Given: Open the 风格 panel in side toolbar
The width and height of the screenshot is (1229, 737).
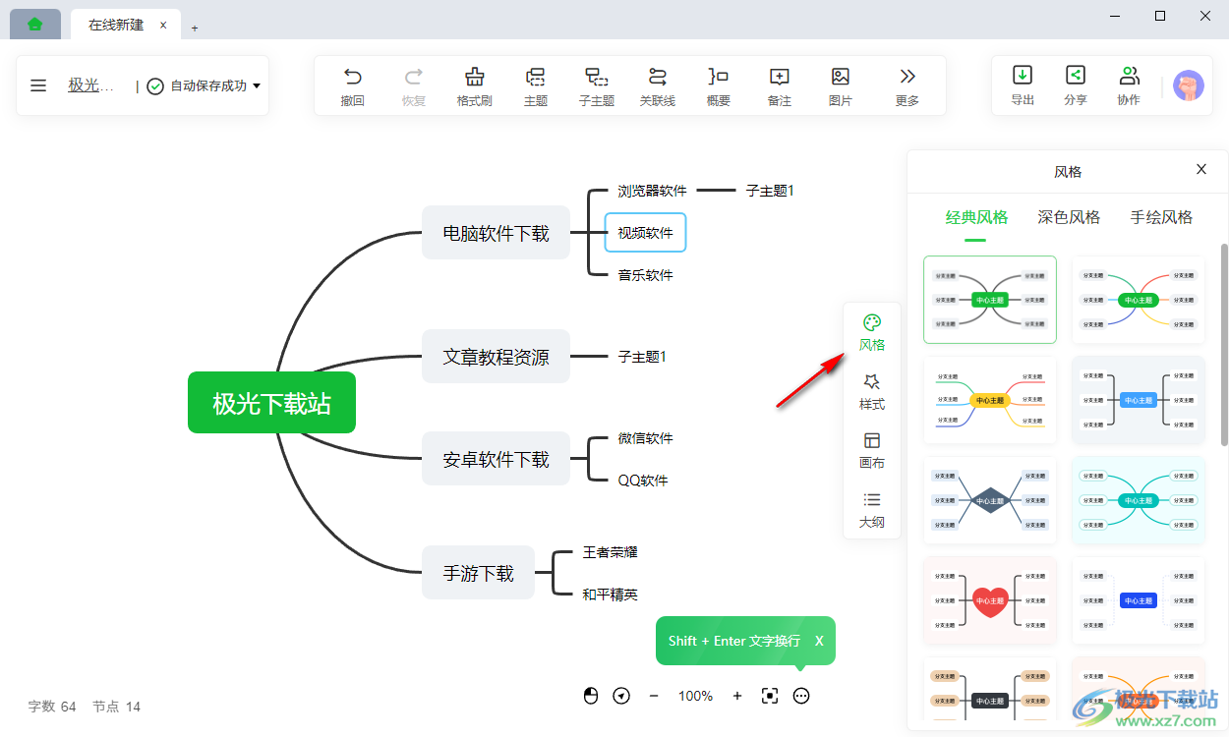Looking at the screenshot, I should tap(872, 332).
